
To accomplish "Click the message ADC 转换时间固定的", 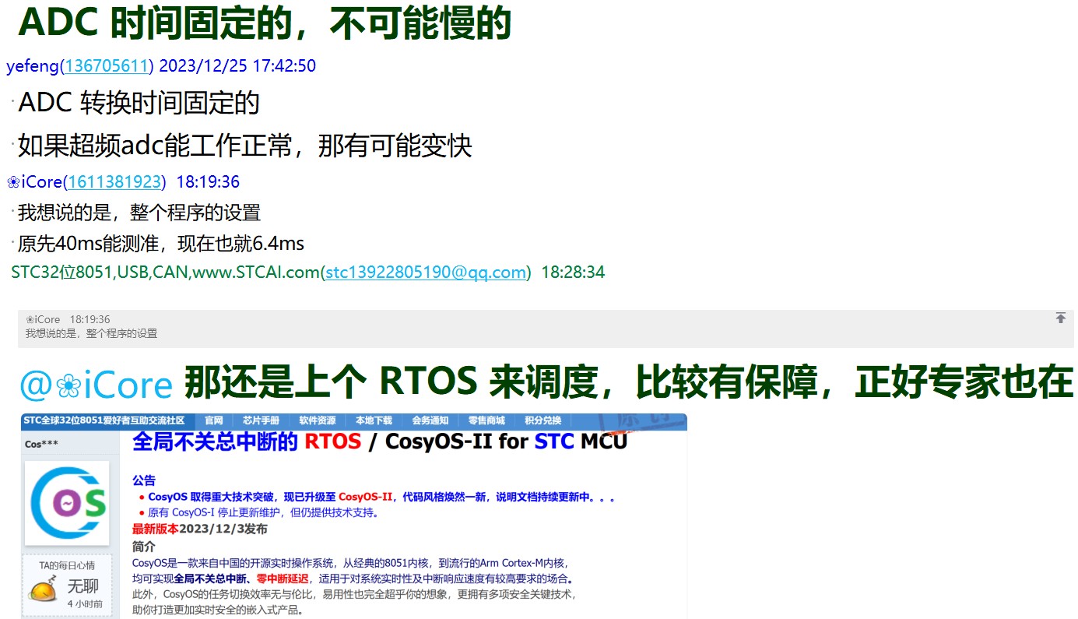I will click(x=139, y=103).
